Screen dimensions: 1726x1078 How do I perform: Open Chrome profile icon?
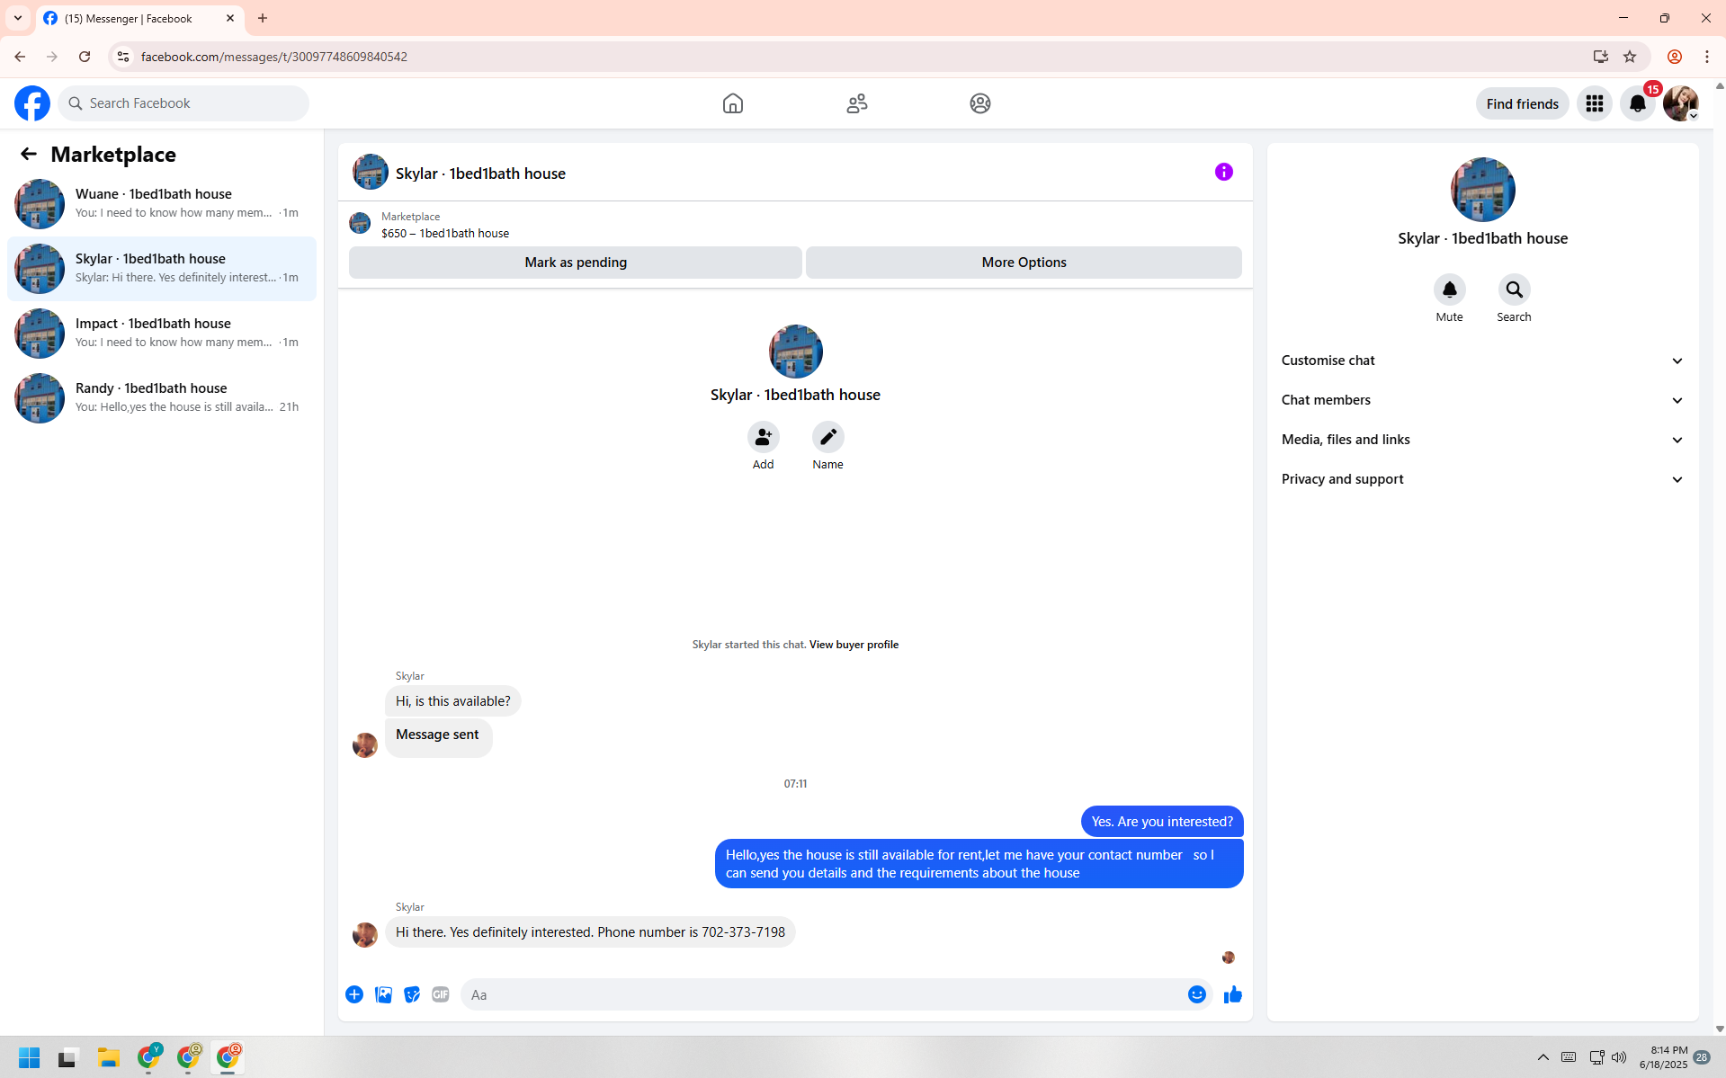click(x=1675, y=57)
